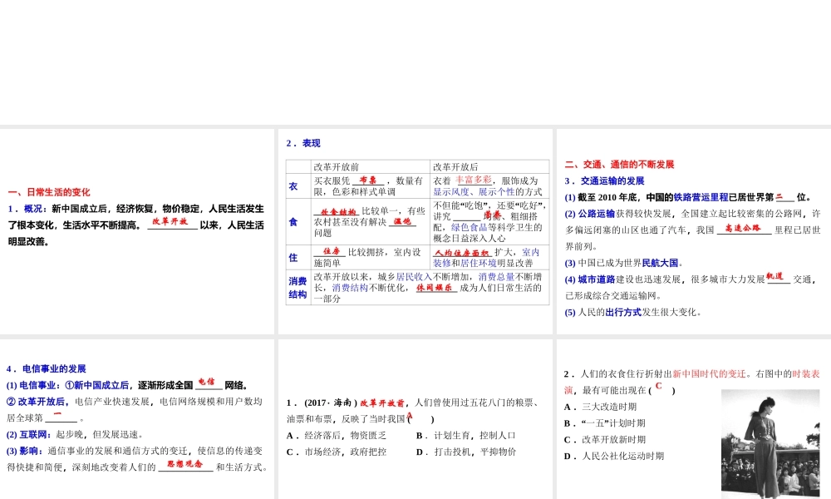Select the red answer 改革开放 in the first slide
This screenshot has height=499, width=831.
point(172,222)
